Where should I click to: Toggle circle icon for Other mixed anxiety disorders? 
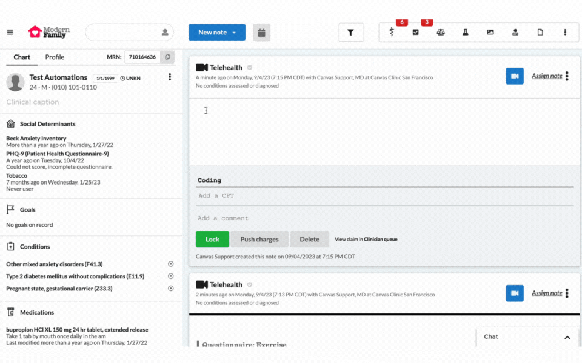point(171,264)
